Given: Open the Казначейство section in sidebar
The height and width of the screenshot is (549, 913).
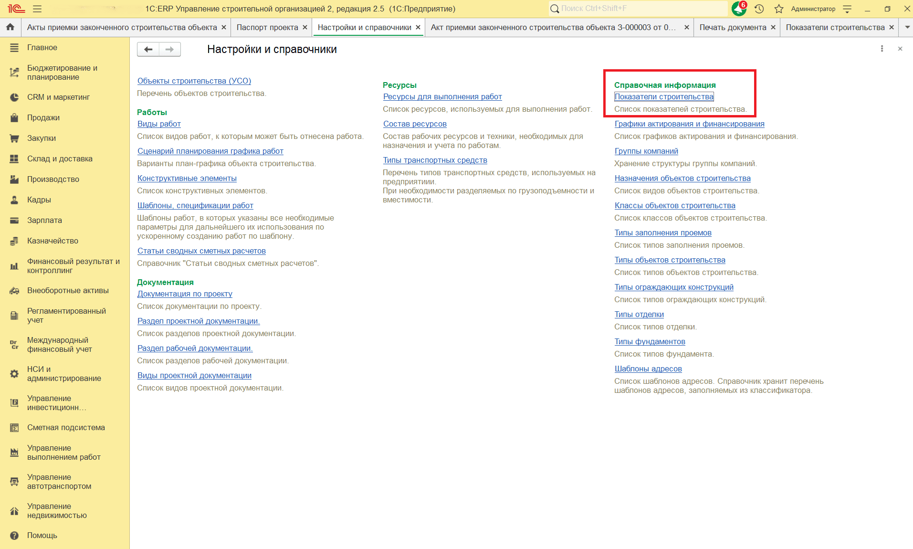Looking at the screenshot, I should (52, 241).
